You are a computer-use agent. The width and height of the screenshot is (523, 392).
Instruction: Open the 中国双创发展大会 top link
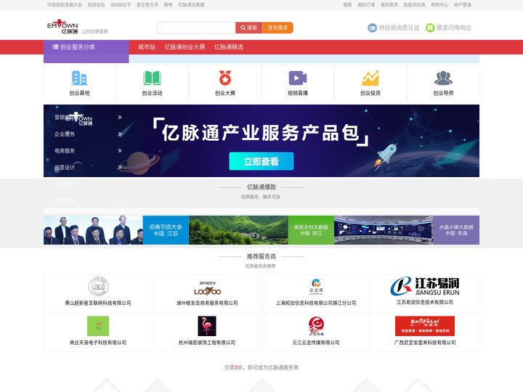coord(65,4)
